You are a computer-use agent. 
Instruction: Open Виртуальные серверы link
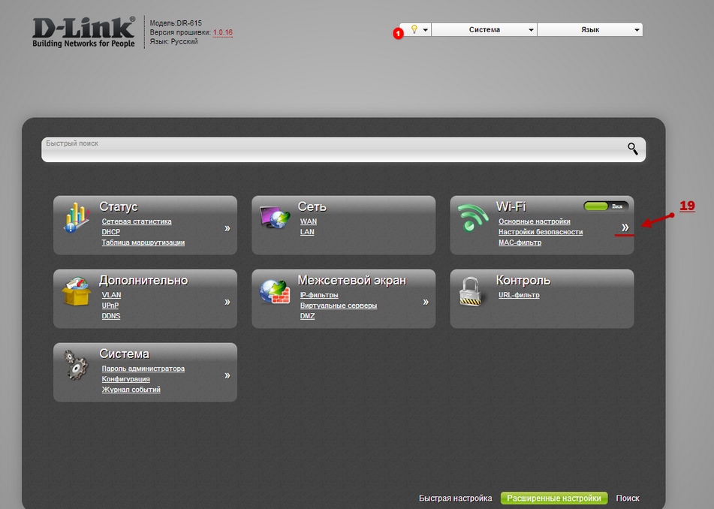(339, 306)
